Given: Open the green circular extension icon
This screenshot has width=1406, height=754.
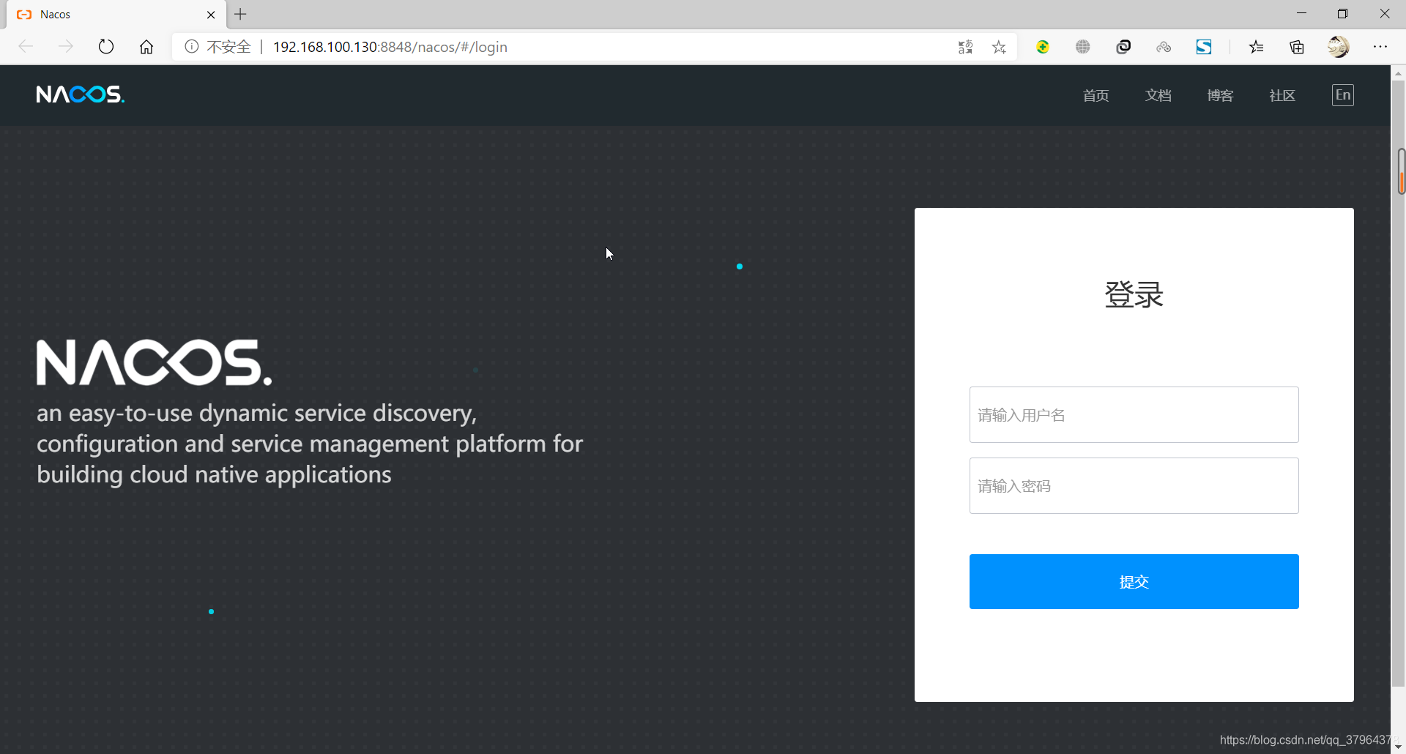Looking at the screenshot, I should [1043, 47].
